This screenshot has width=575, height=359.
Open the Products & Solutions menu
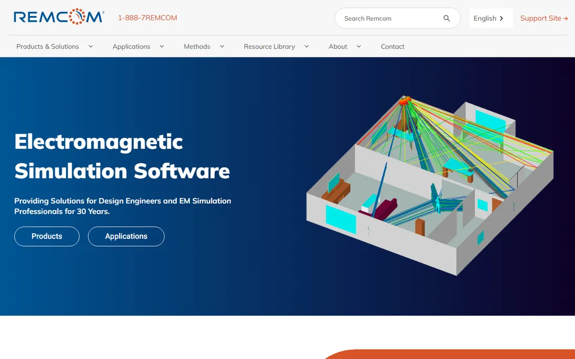pos(48,46)
